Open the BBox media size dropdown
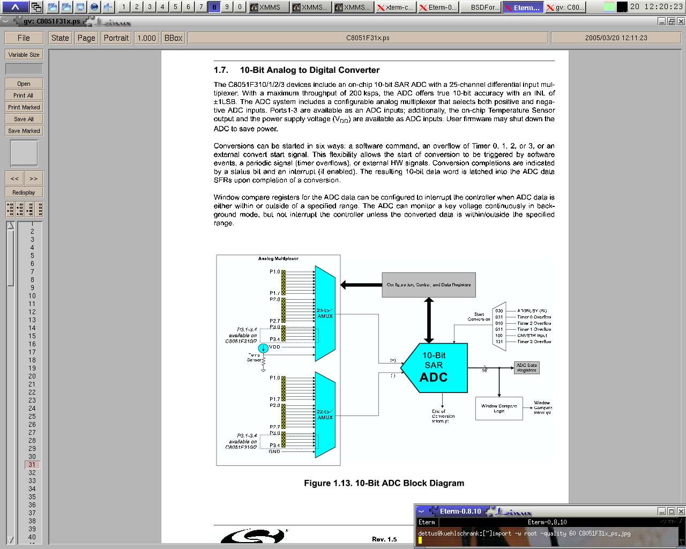 173,38
